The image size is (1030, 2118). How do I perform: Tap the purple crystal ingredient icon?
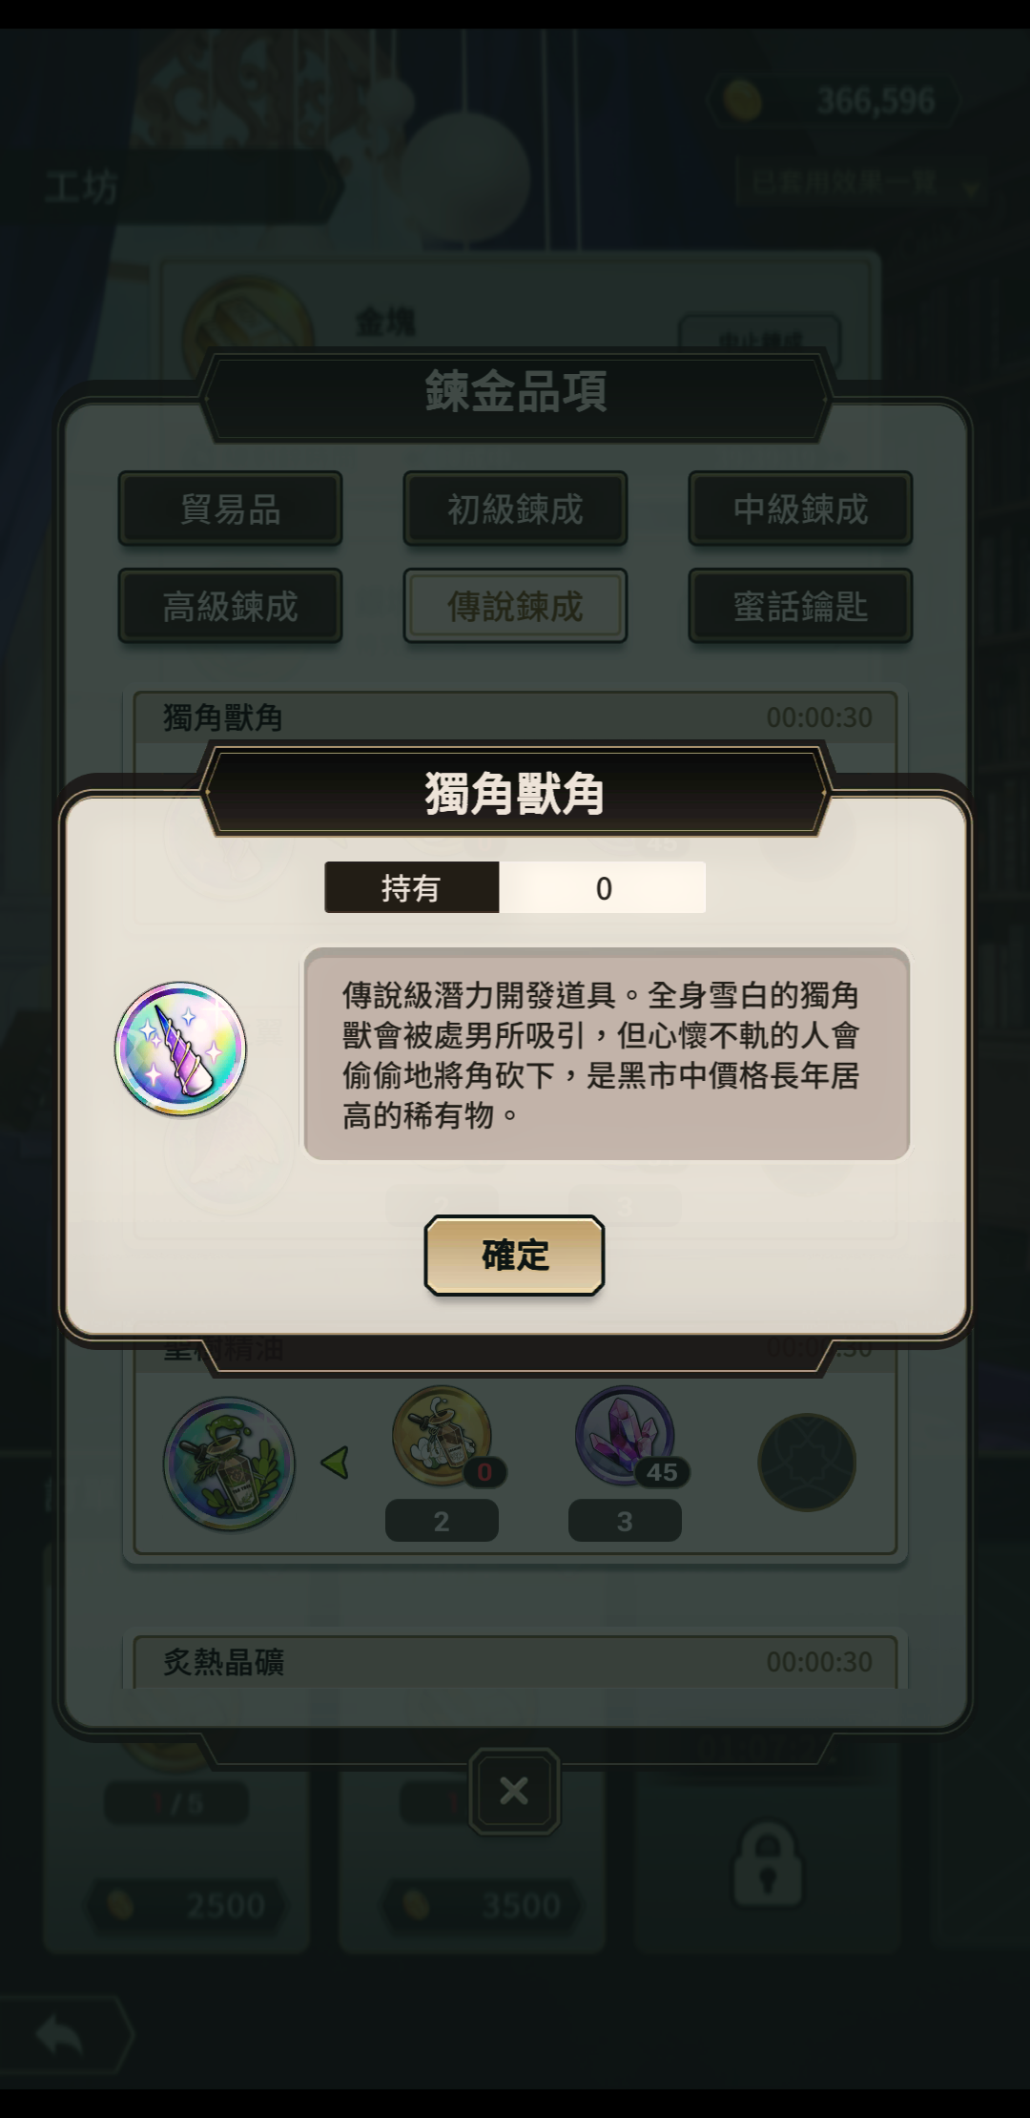(x=626, y=1436)
